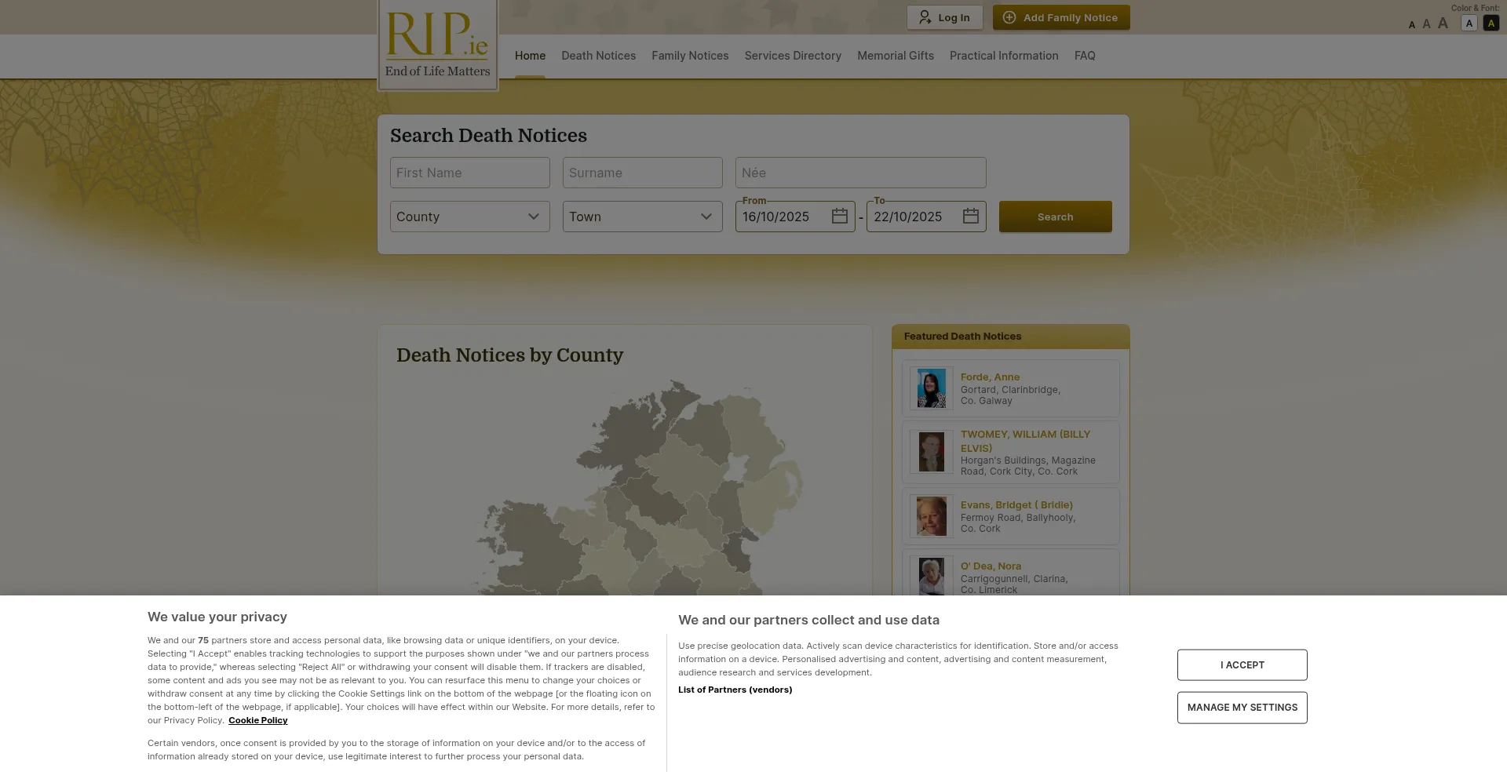The width and height of the screenshot is (1507, 779).
Task: Expand the Town dropdown
Action: click(x=642, y=217)
